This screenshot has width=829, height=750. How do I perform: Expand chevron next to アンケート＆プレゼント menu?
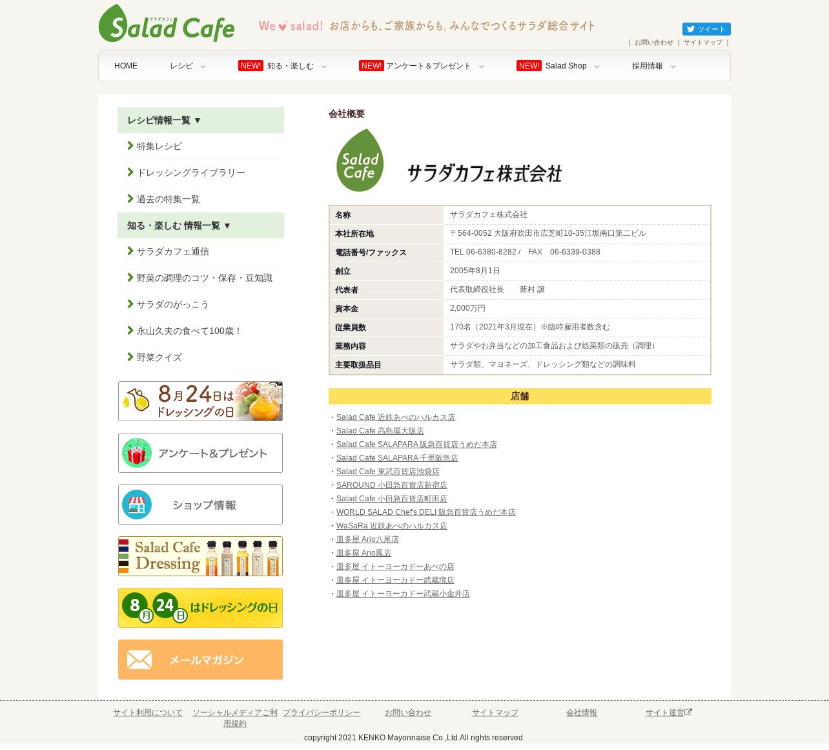click(x=481, y=67)
